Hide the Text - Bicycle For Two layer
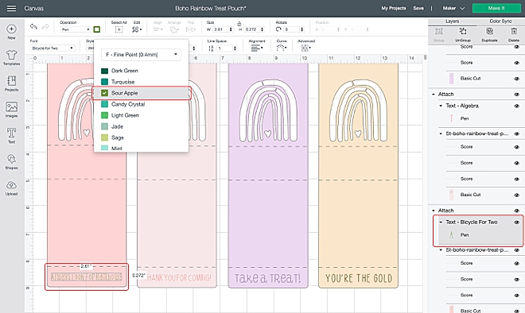The height and width of the screenshot is (313, 525). 516,222
